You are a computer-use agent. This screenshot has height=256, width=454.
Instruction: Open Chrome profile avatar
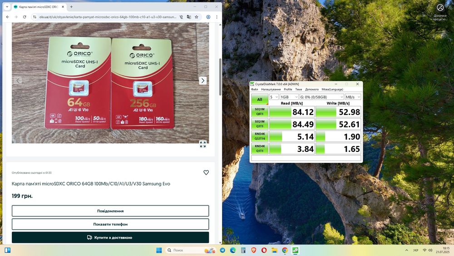[x=208, y=17]
